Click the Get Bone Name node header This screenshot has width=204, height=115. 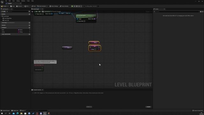tap(86, 16)
